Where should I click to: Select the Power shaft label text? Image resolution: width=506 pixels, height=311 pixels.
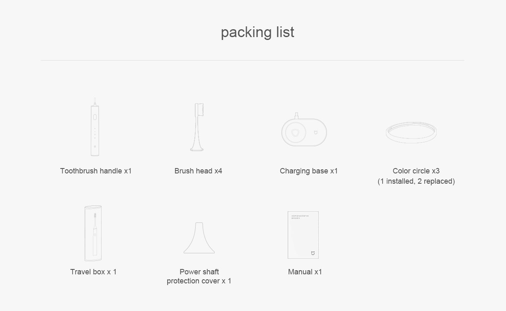point(199,272)
